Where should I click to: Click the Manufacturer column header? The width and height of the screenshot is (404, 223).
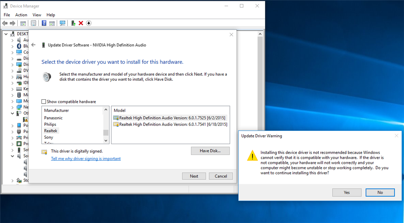[x=56, y=110]
